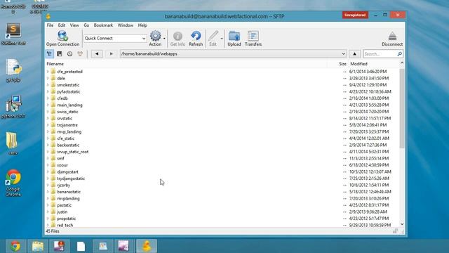Expand the djangostart folder
This screenshot has height=253, width=449.
click(48, 171)
